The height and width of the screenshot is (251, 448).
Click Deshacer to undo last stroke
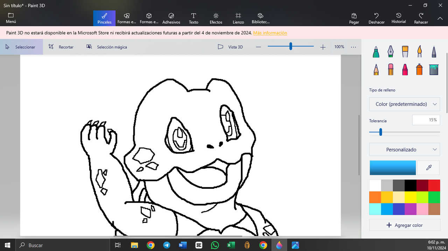377,18
